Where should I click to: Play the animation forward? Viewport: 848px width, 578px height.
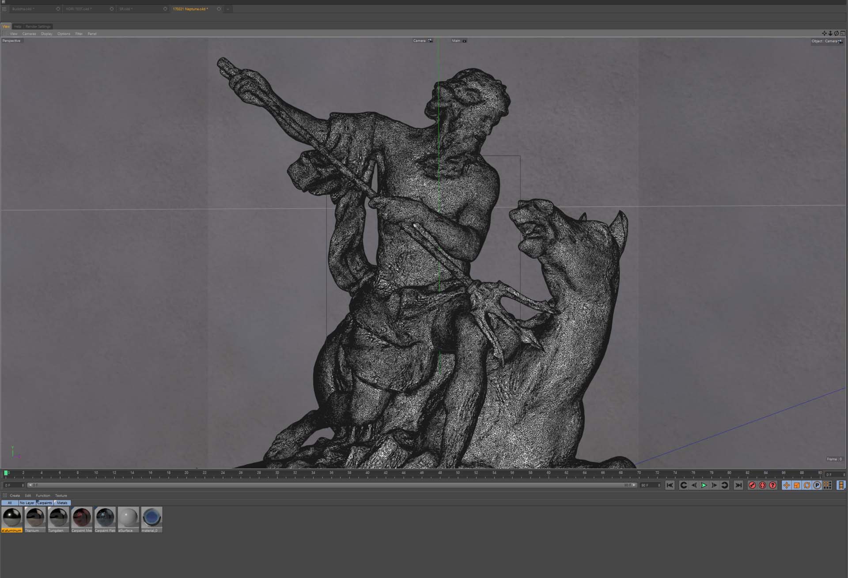(704, 485)
